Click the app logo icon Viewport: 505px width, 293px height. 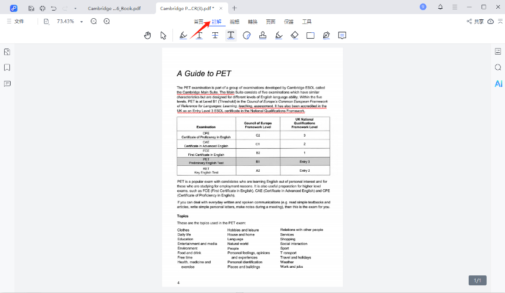[x=13, y=8]
